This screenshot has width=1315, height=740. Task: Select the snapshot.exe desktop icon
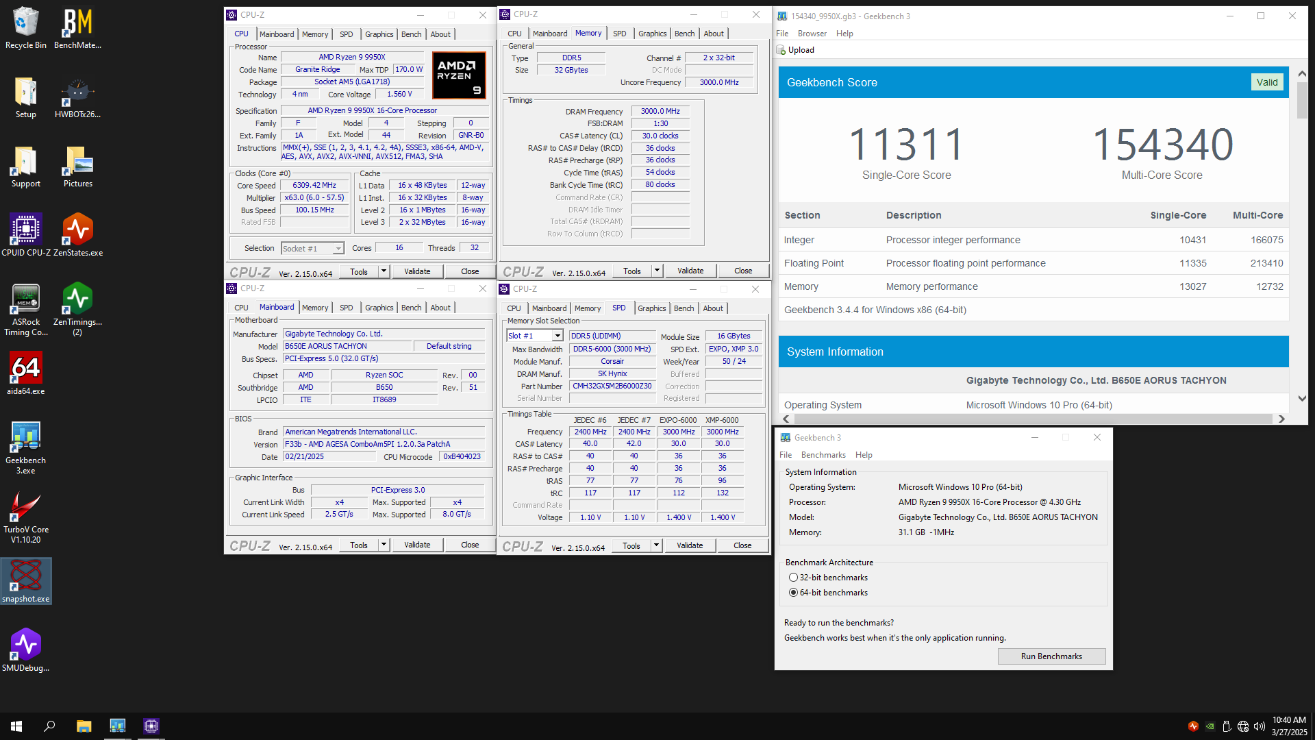point(26,581)
